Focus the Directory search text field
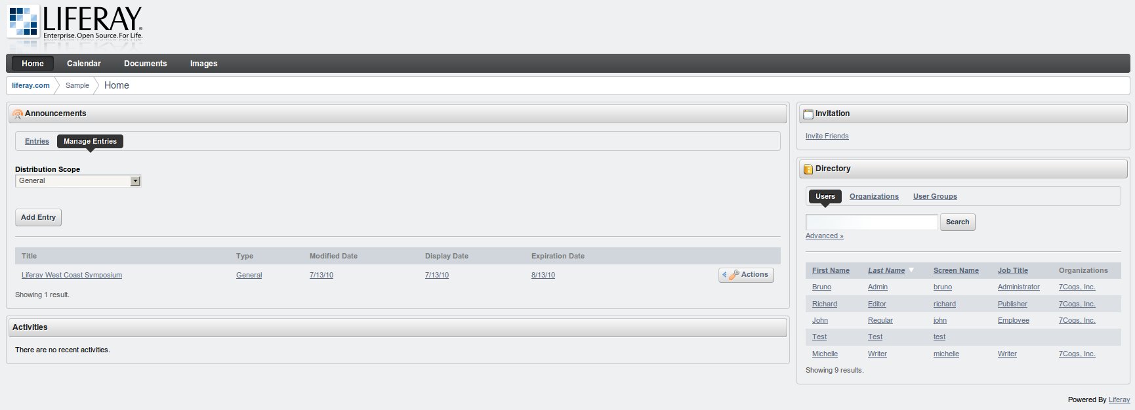 pyautogui.click(x=872, y=222)
